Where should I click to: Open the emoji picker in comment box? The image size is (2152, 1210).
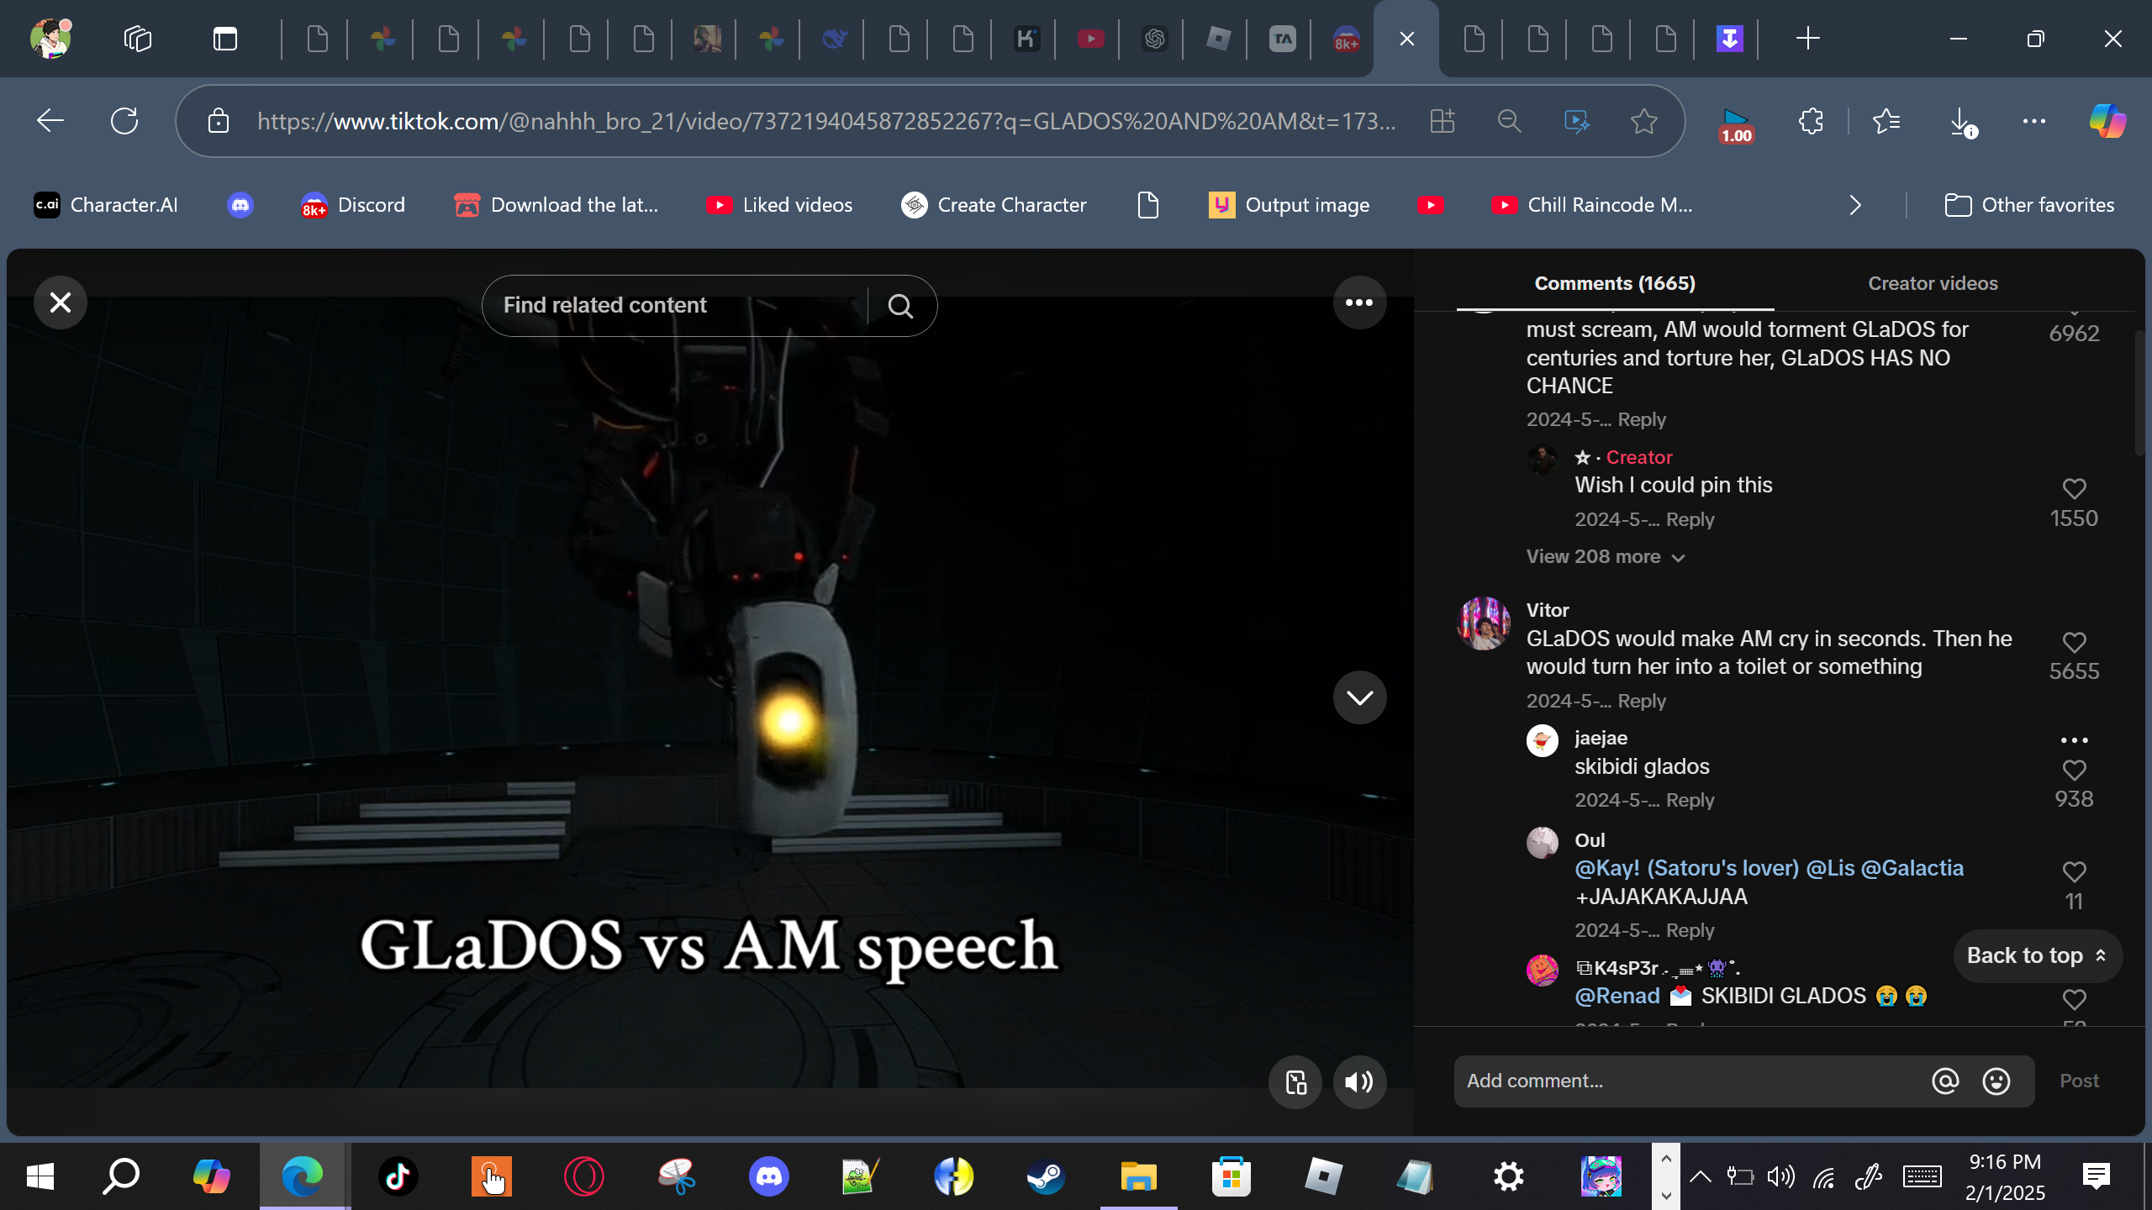1996,1081
